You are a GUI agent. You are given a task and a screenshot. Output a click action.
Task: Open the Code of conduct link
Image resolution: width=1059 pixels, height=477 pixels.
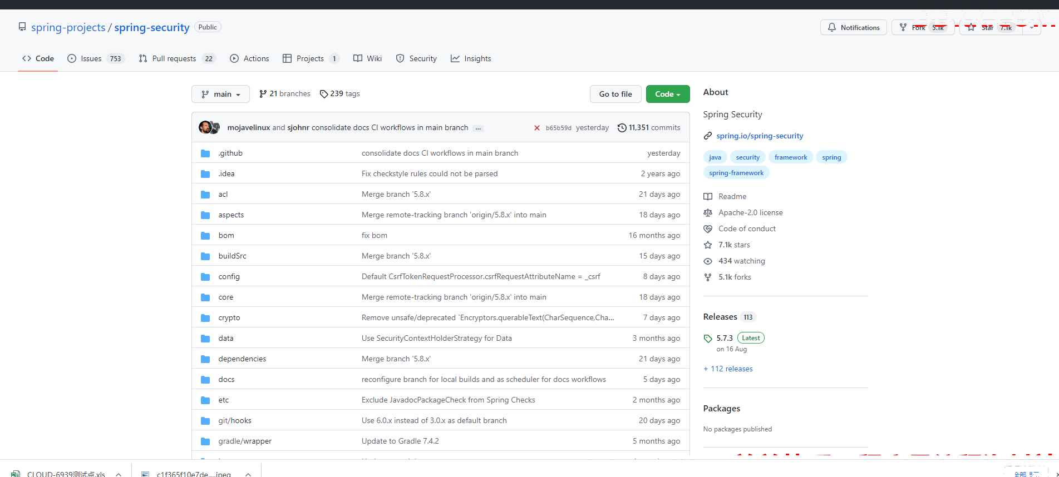coord(747,228)
